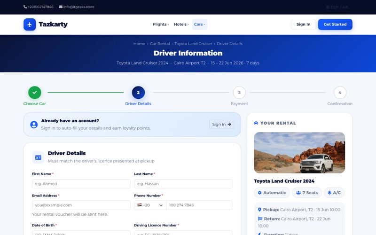Open the Cars dropdown menu

pyautogui.click(x=199, y=24)
